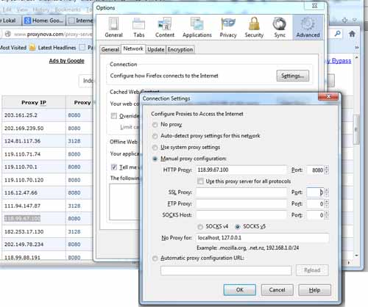
Task: Select Manual proxy configuration radio button
Action: [x=155, y=159]
